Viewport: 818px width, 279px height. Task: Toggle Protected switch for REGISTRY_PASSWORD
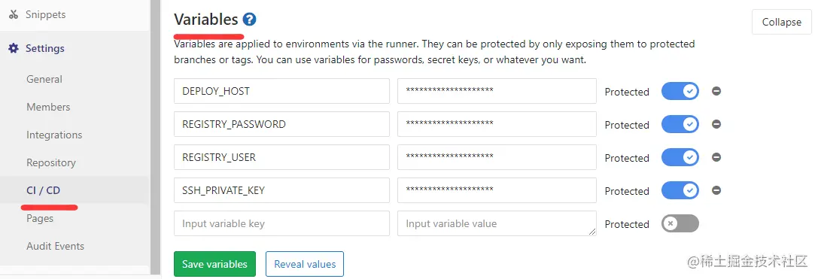tap(680, 124)
